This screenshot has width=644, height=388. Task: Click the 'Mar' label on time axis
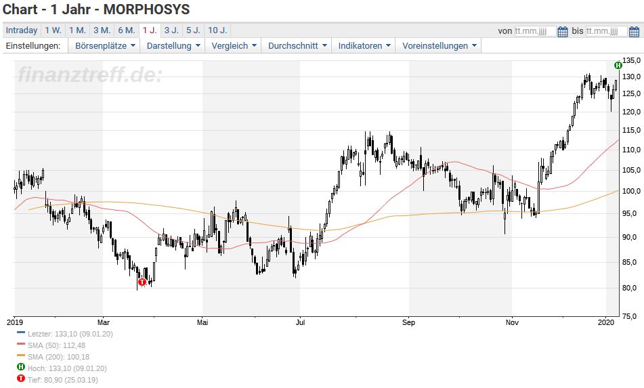click(104, 322)
